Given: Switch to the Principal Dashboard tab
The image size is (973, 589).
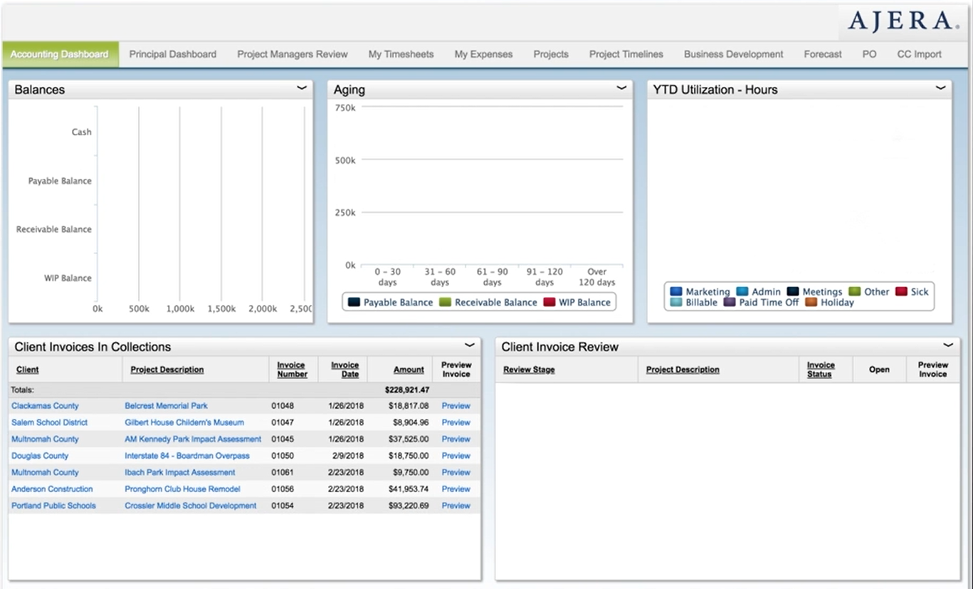Looking at the screenshot, I should (x=172, y=53).
